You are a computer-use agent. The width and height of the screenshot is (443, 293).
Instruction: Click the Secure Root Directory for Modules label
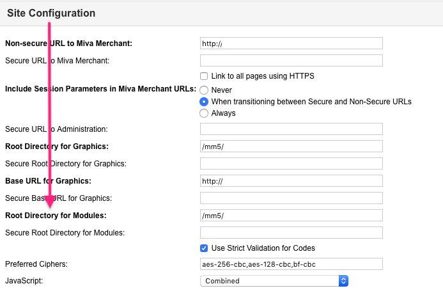coord(65,233)
